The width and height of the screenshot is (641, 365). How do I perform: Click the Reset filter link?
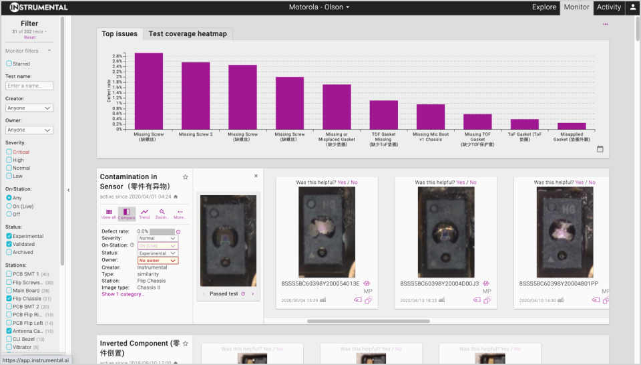(29, 37)
